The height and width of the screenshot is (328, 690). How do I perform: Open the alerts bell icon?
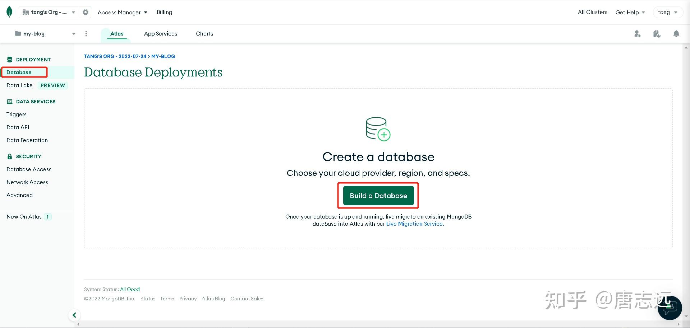[676, 34]
